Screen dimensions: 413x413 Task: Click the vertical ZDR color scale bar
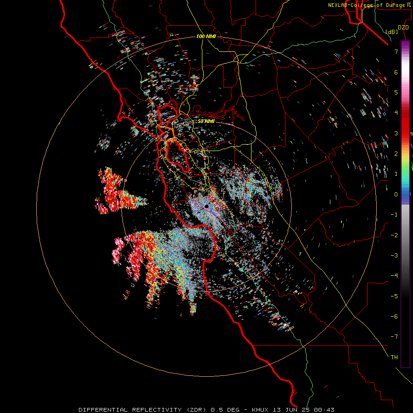coord(405,204)
